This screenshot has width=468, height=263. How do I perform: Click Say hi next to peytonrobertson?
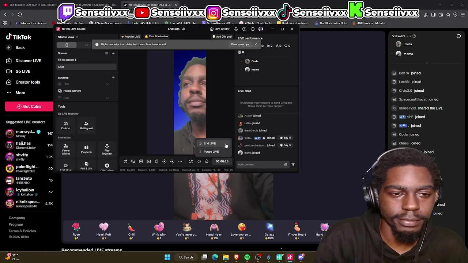click(x=285, y=145)
